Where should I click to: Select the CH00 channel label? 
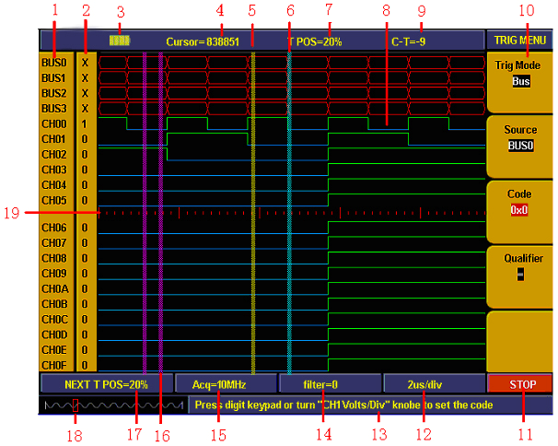pyautogui.click(x=53, y=123)
